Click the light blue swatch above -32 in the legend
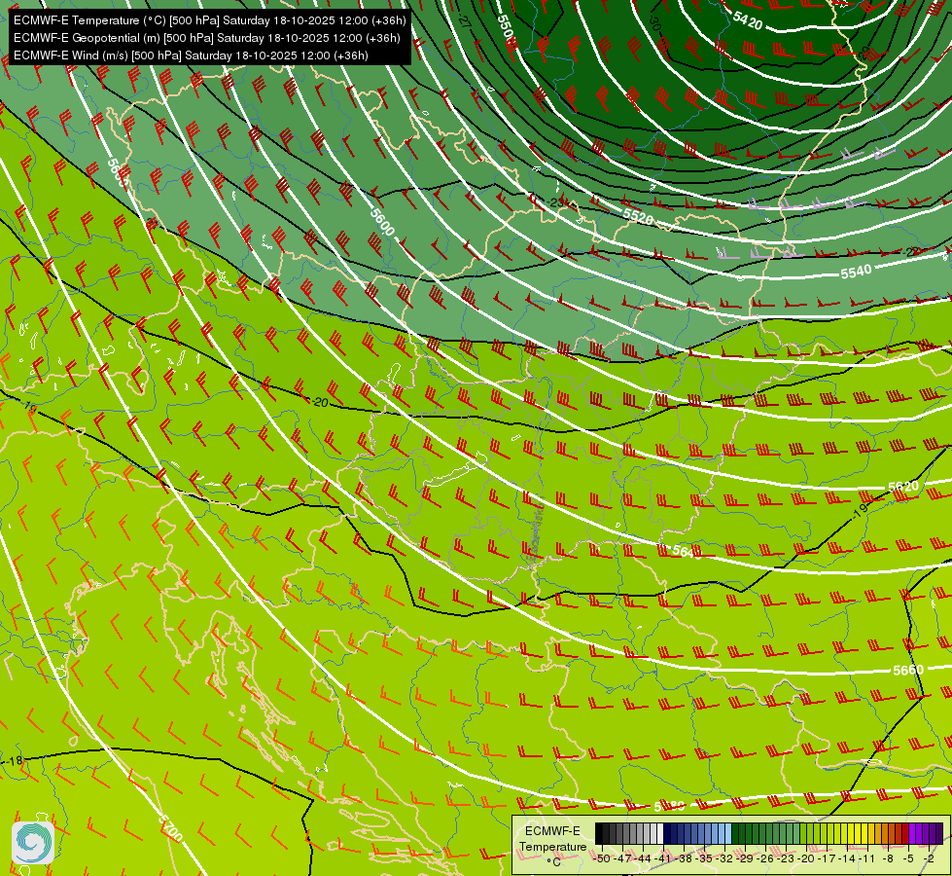 click(728, 833)
